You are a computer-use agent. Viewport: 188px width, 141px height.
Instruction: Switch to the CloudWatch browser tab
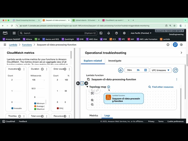click(116, 20)
